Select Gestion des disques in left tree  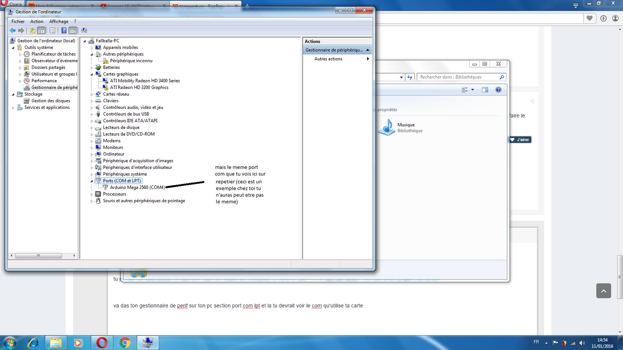pyautogui.click(x=51, y=101)
